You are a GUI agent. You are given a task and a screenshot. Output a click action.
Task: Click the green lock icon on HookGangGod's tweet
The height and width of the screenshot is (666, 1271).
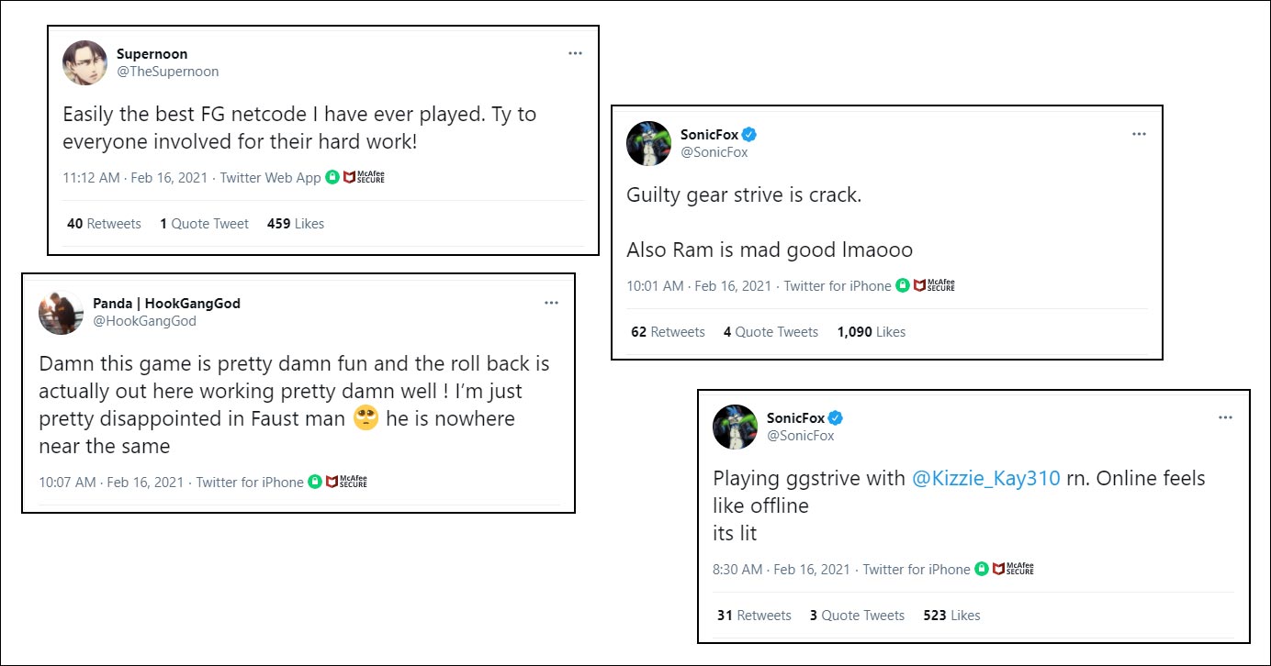pyautogui.click(x=315, y=482)
